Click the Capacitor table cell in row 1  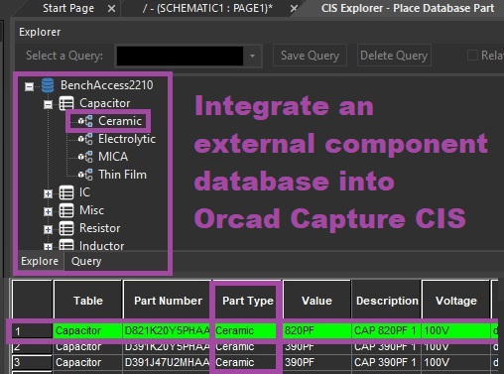[x=88, y=331]
